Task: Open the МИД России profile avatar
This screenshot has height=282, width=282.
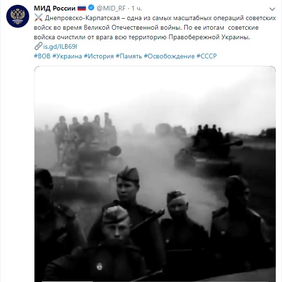Action: tap(18, 16)
